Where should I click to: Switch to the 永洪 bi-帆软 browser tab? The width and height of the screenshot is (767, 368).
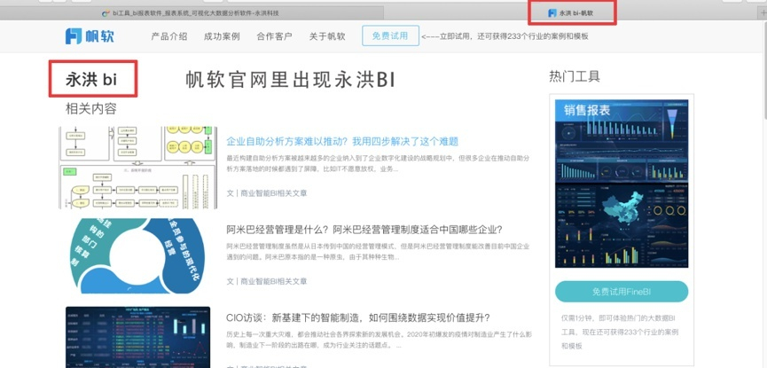(572, 13)
